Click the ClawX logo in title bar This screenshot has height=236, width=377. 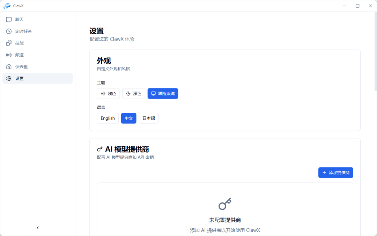coord(7,6)
